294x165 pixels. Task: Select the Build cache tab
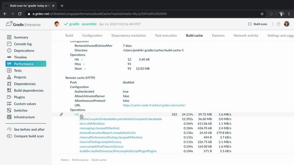click(x=194, y=35)
